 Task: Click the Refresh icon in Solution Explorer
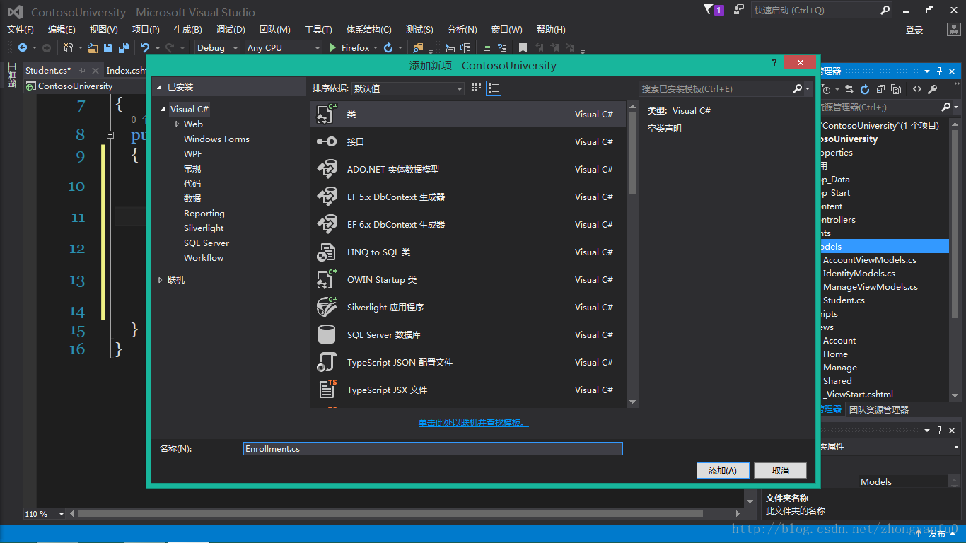tap(865, 90)
